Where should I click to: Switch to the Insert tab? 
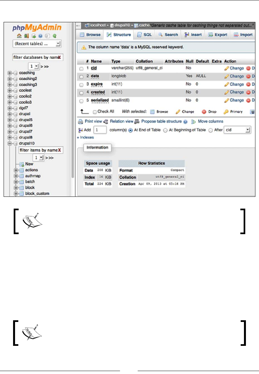[x=193, y=35]
